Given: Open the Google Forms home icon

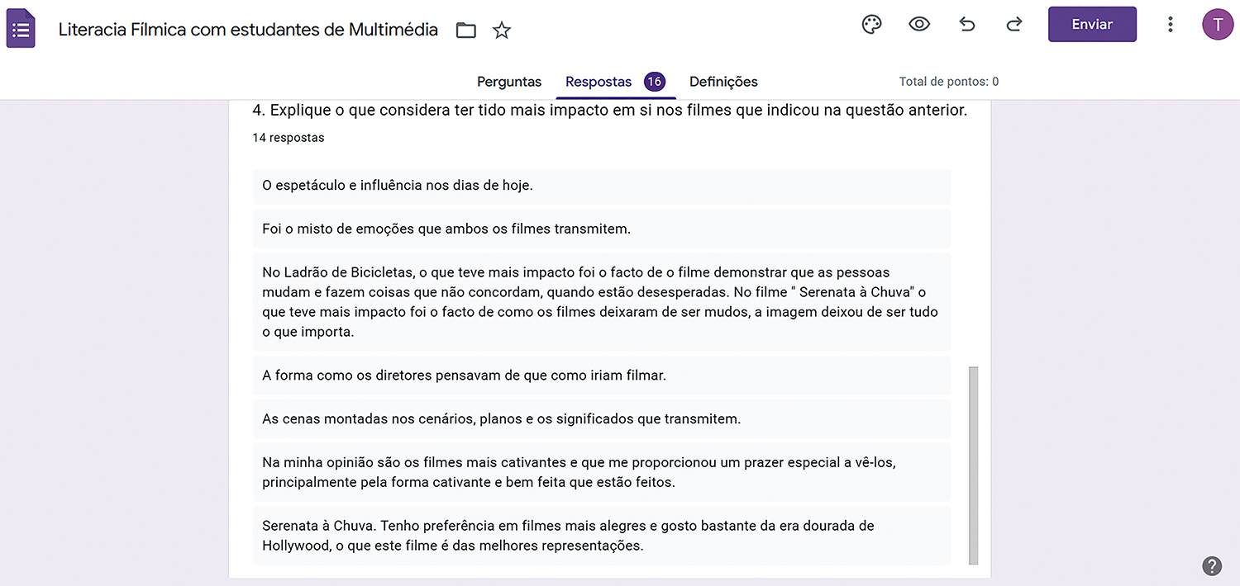Looking at the screenshot, I should [21, 29].
